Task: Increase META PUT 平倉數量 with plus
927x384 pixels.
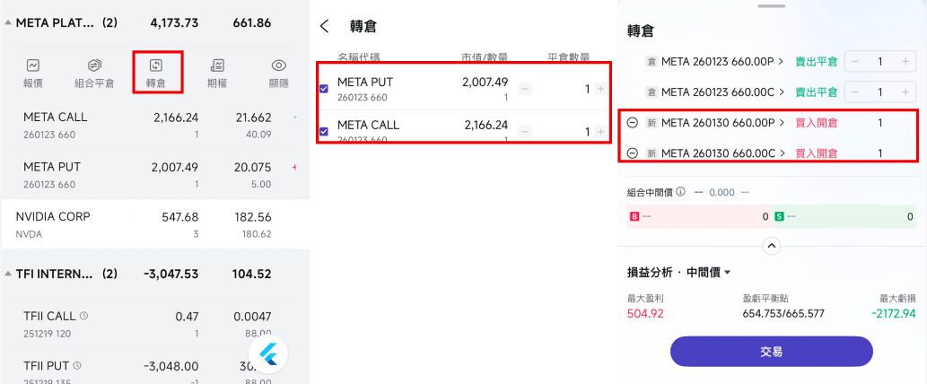Action: pyautogui.click(x=599, y=89)
